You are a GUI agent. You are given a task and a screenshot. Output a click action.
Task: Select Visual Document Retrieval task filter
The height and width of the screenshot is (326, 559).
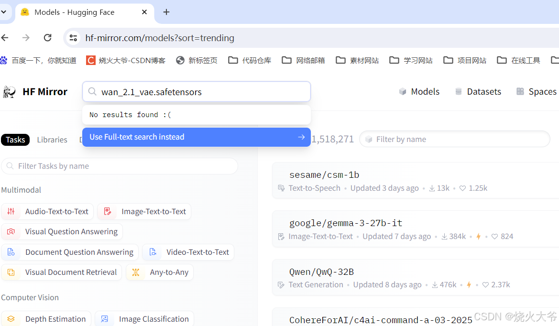click(x=62, y=272)
